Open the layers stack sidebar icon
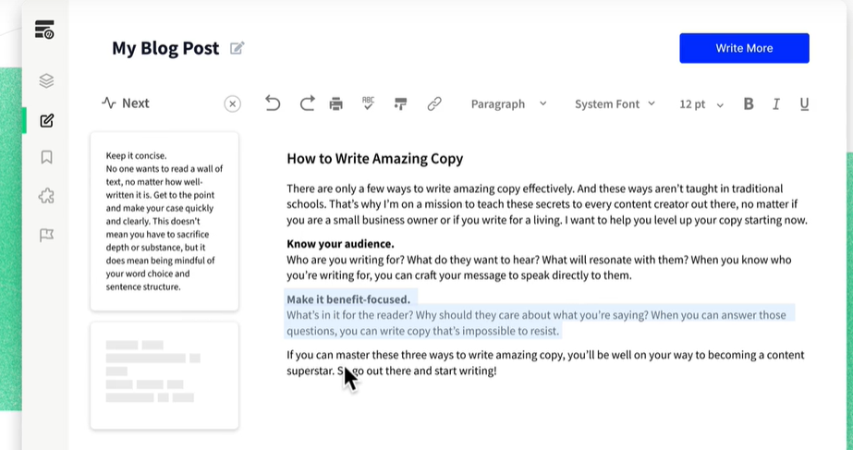Image resolution: width=853 pixels, height=450 pixels. [47, 80]
